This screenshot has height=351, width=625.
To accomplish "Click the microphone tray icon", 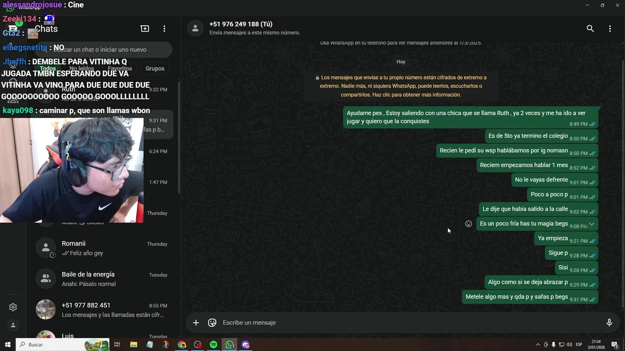I will click(x=553, y=345).
